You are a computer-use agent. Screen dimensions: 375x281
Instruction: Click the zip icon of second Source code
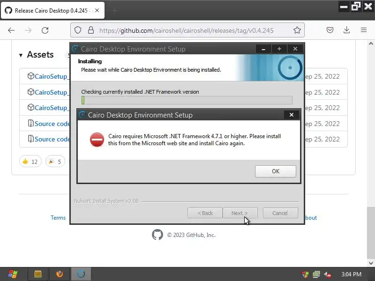(30, 139)
